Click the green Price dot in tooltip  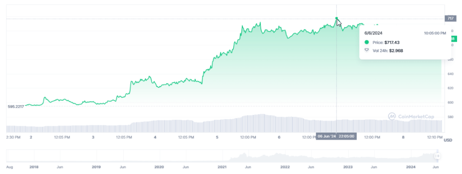[366, 42]
